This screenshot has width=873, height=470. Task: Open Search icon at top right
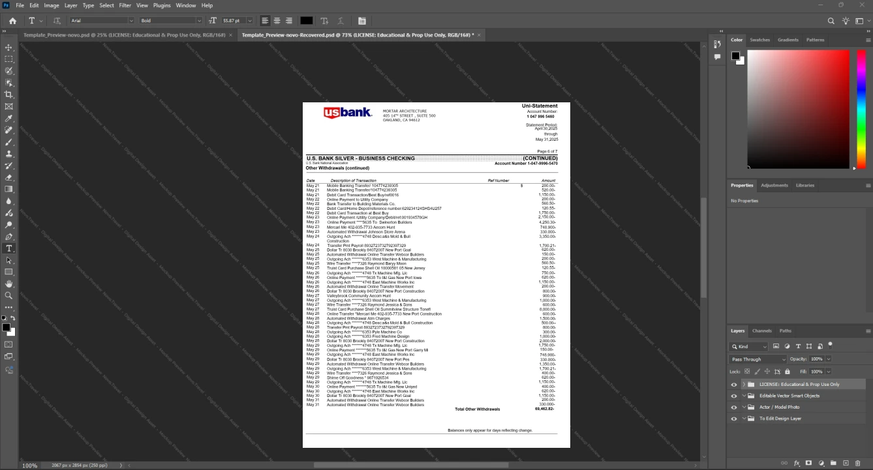pyautogui.click(x=831, y=21)
